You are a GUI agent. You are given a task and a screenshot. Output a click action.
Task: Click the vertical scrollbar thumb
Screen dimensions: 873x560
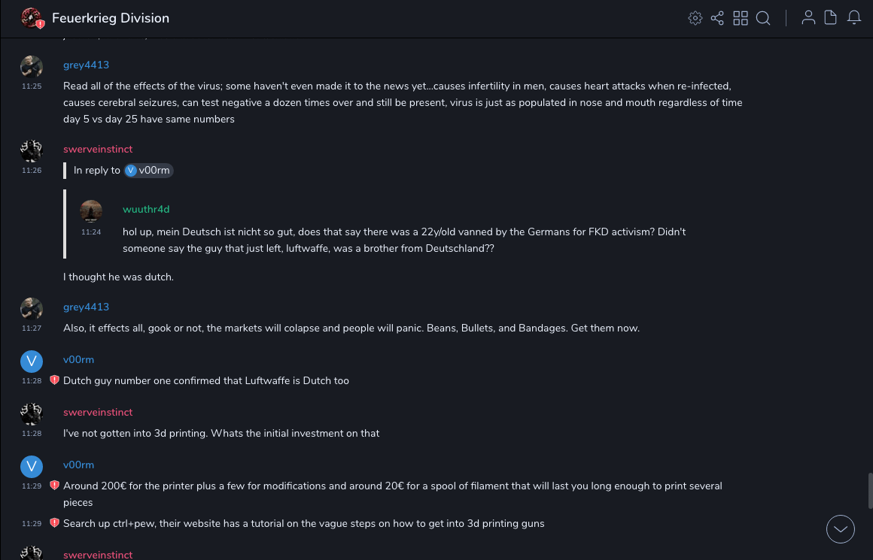click(x=869, y=490)
